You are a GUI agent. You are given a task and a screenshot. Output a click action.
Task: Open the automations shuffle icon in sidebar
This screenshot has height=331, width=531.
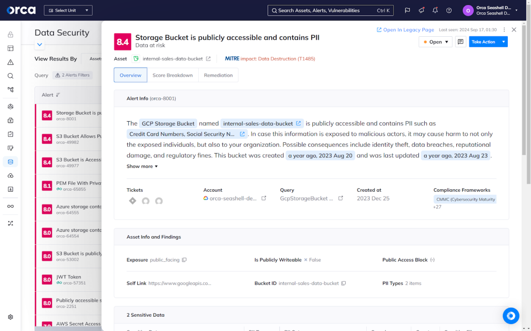[10, 223]
